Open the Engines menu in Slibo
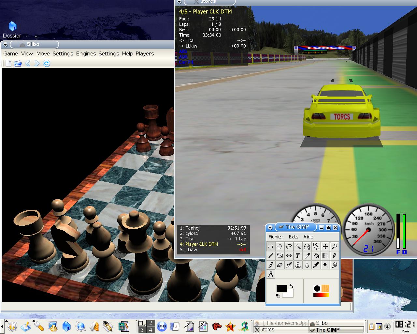417x334 pixels. [86, 53]
